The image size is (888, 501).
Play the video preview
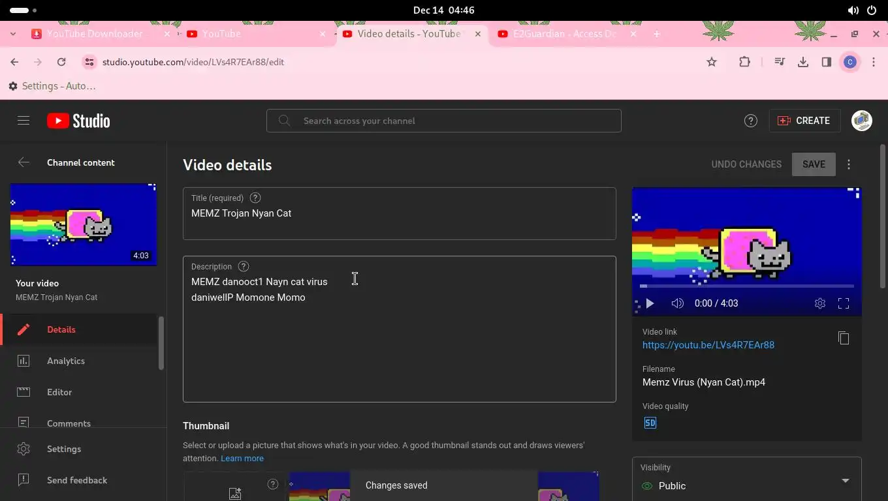tap(650, 303)
